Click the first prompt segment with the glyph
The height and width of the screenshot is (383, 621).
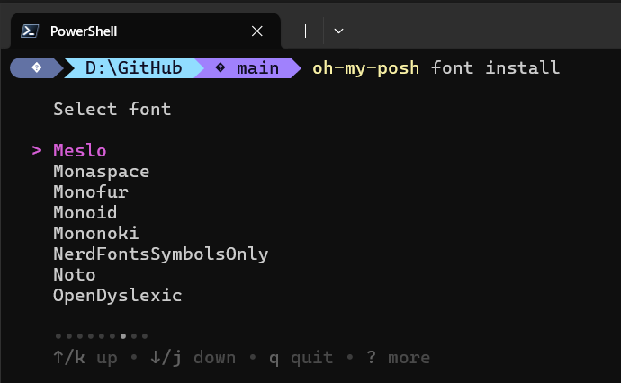coord(36,68)
